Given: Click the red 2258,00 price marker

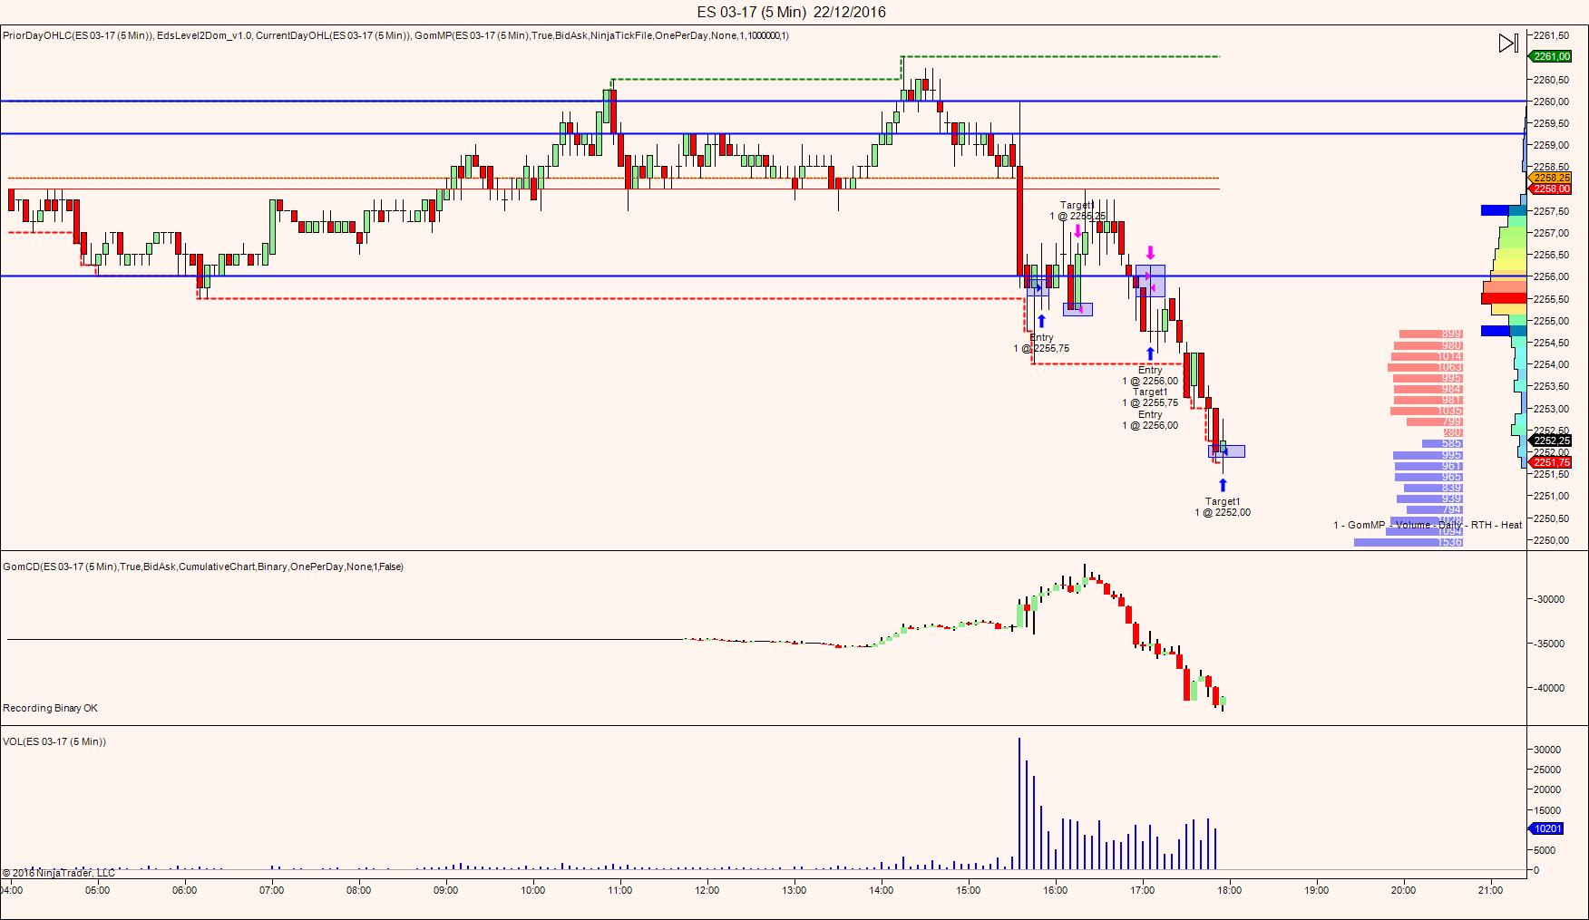Looking at the screenshot, I should pos(1551,189).
